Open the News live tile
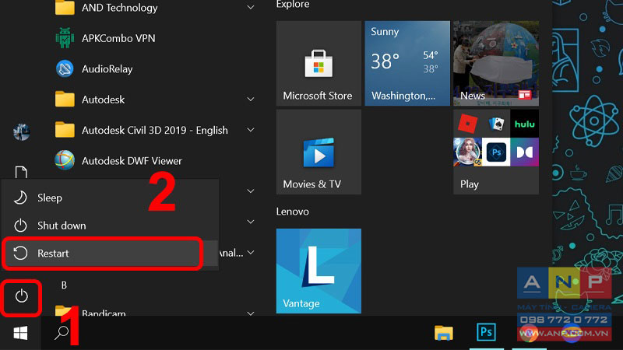 496,64
